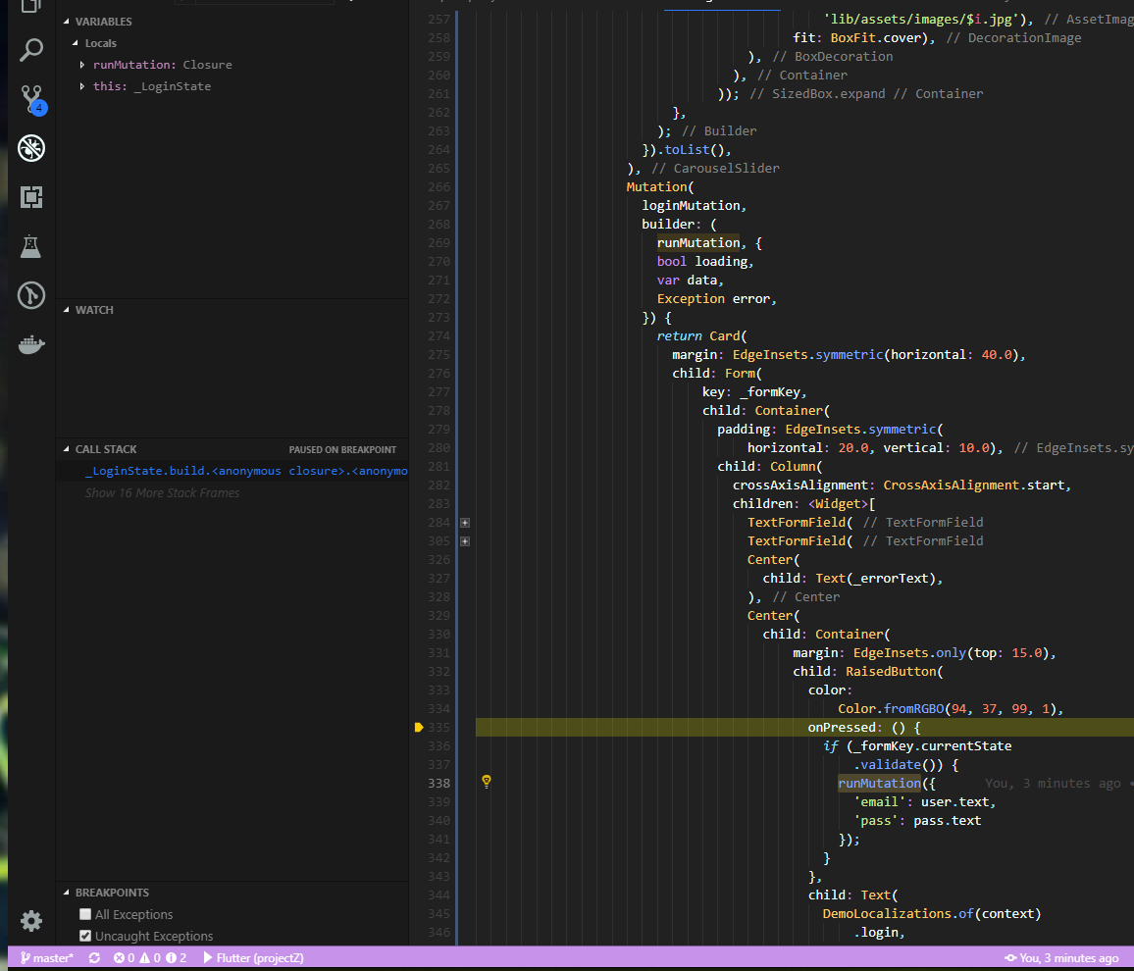
Task: Click 'Exception error,' parameter line
Action: (716, 298)
